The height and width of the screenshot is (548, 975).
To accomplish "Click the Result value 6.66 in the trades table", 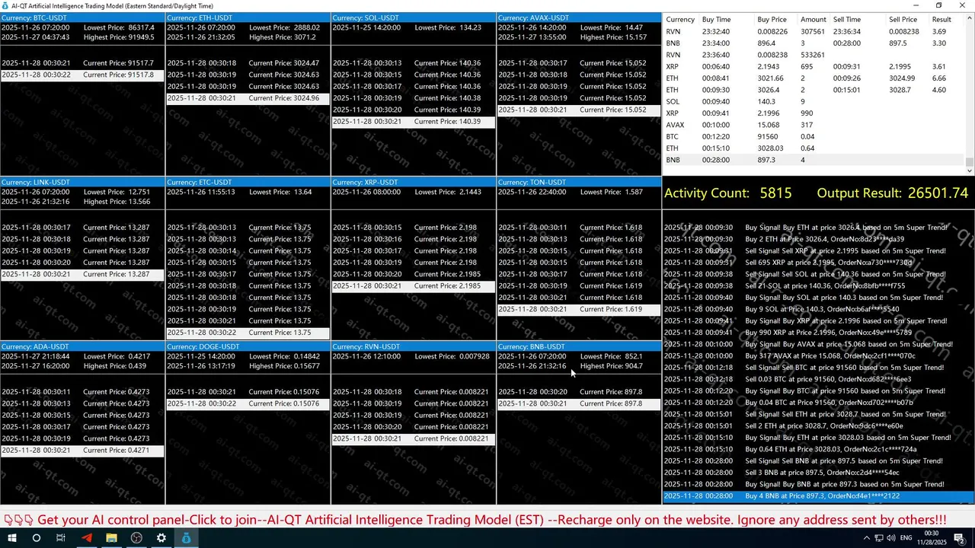I will [x=938, y=78].
